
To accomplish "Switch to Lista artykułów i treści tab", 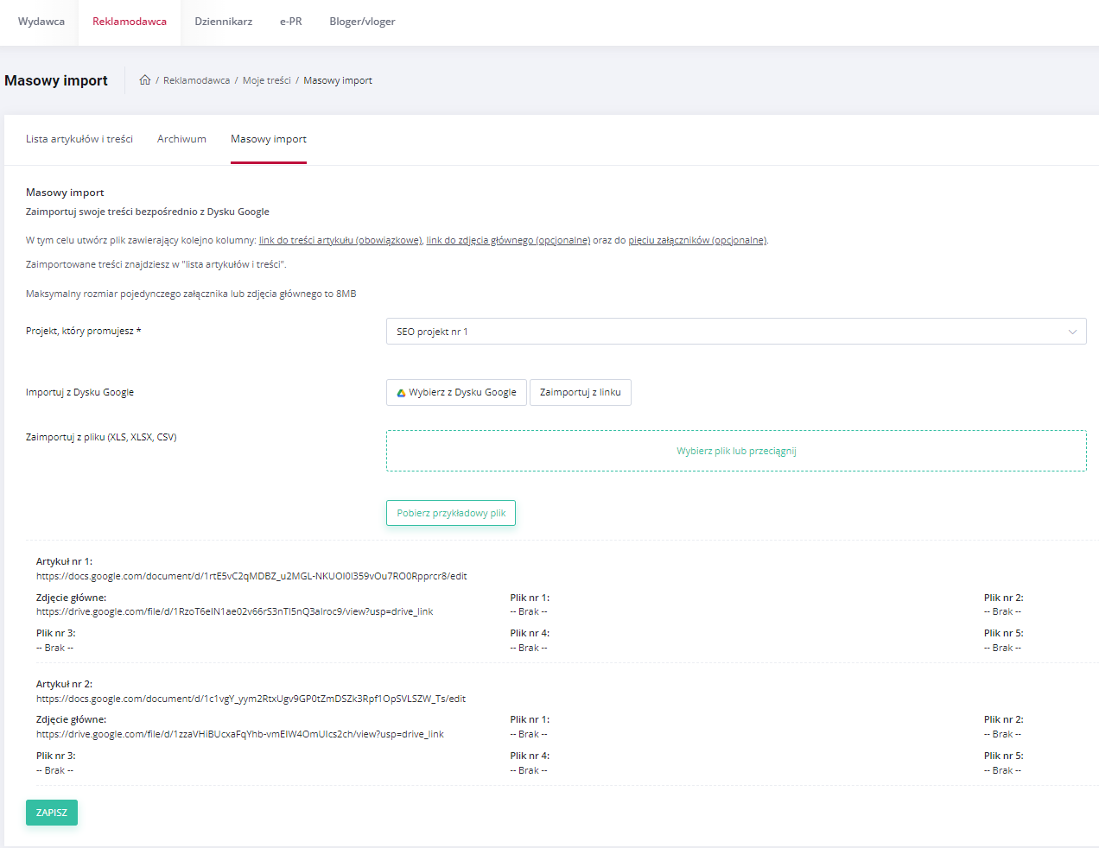I will click(79, 139).
